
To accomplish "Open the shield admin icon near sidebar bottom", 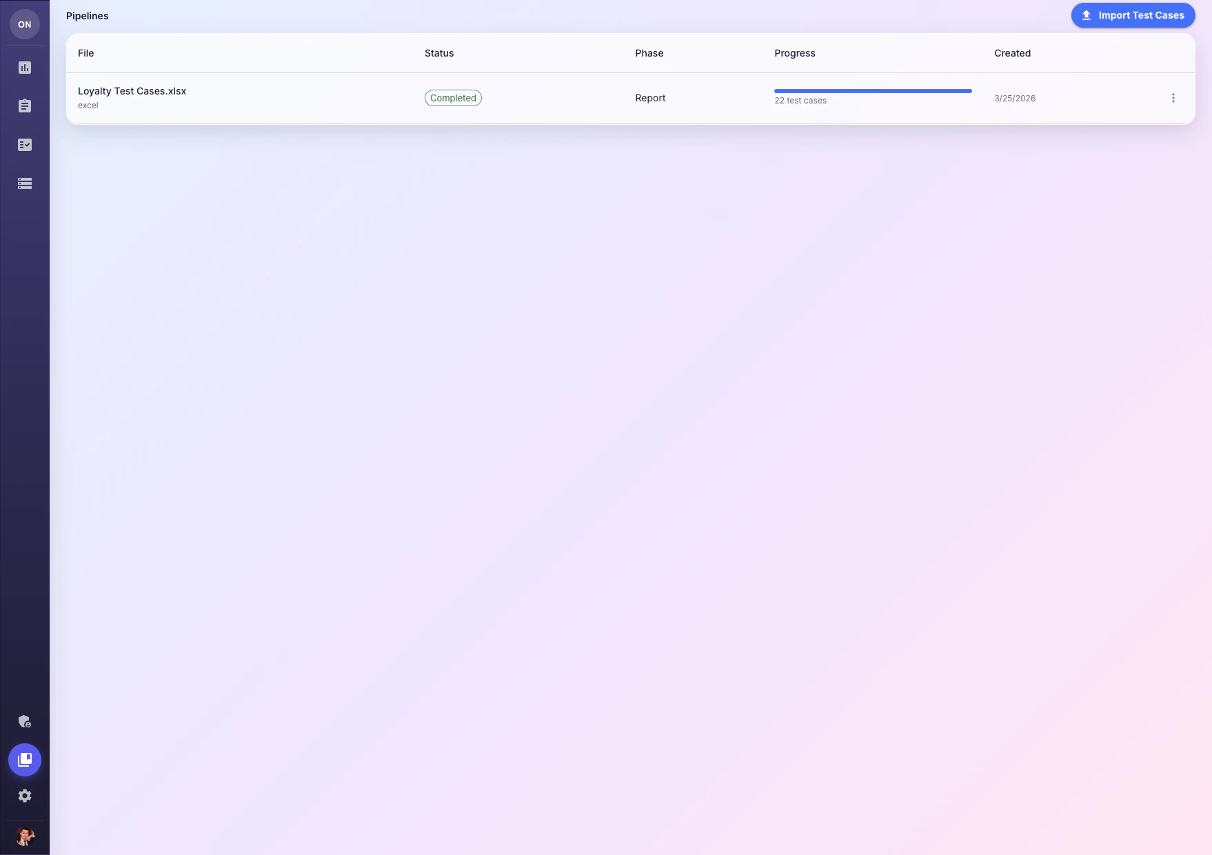I will 25,721.
